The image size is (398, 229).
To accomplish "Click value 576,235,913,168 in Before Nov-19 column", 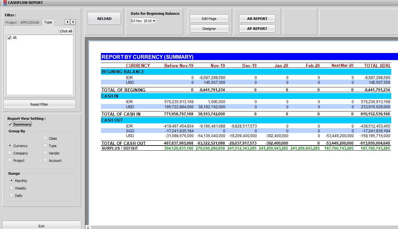I will click(x=179, y=102).
